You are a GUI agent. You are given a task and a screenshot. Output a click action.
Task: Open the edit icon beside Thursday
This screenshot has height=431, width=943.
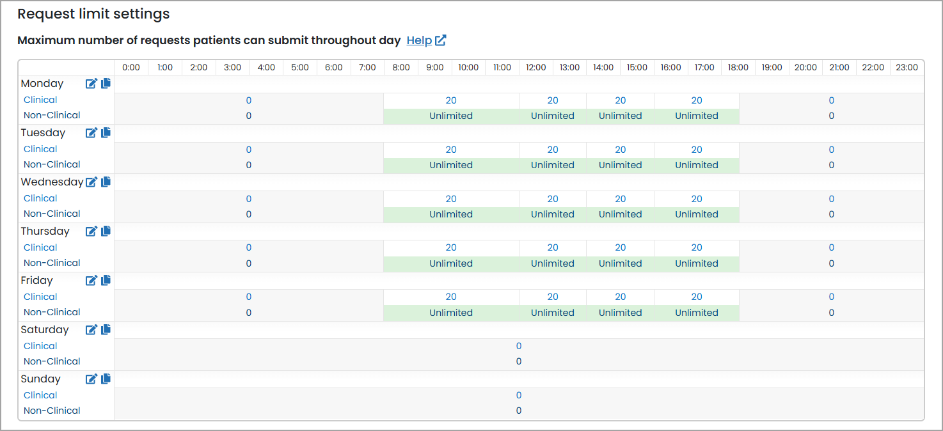pyautogui.click(x=91, y=231)
